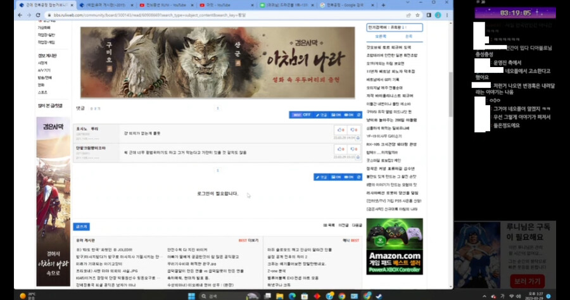Open the weather widget on the taskbar
The width and height of the screenshot is (570, 300).
click(x=28, y=296)
